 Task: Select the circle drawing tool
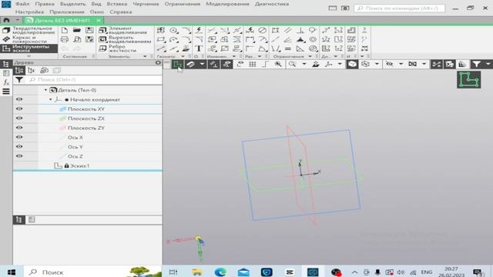[173, 30]
